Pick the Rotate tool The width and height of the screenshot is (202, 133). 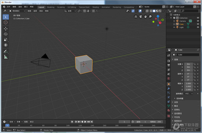click(6, 34)
